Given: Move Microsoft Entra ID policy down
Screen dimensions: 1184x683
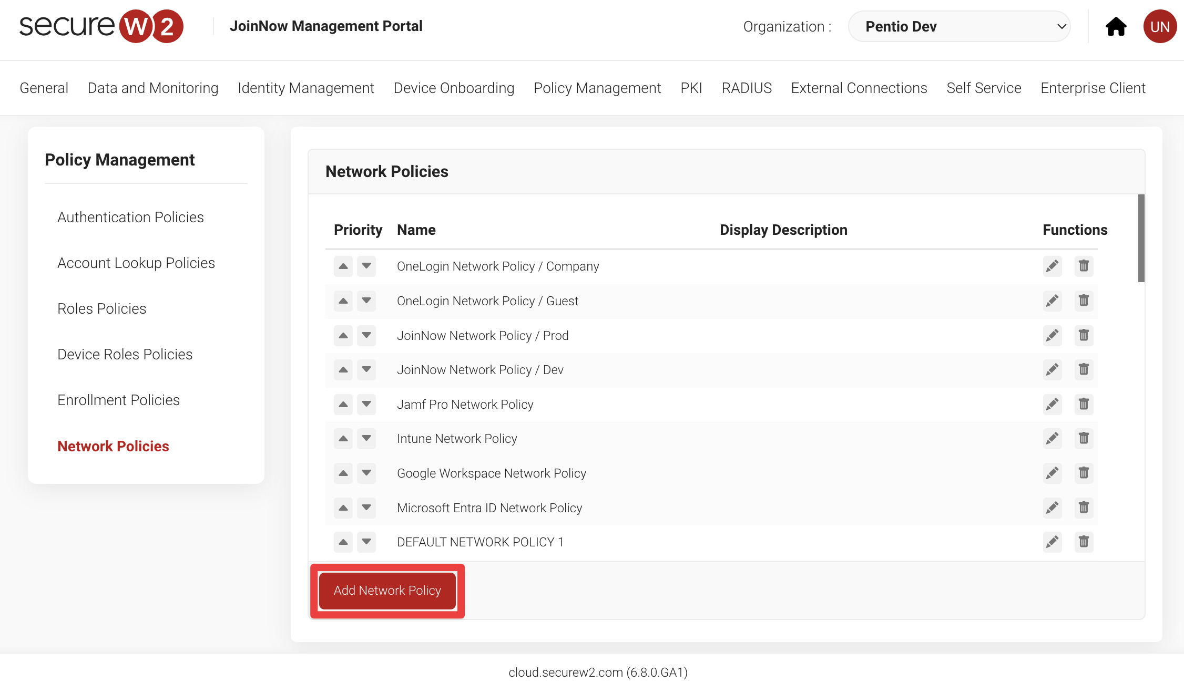Looking at the screenshot, I should pyautogui.click(x=366, y=508).
